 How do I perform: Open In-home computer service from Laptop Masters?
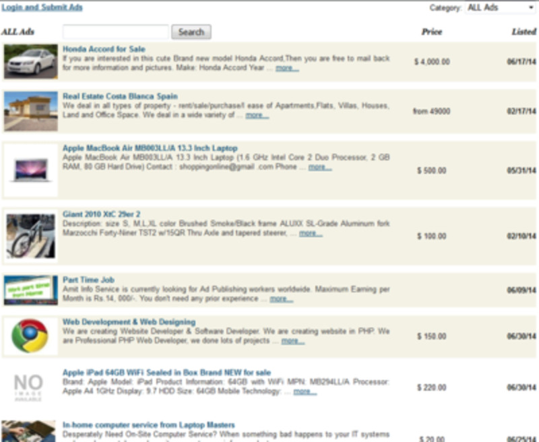click(x=148, y=424)
